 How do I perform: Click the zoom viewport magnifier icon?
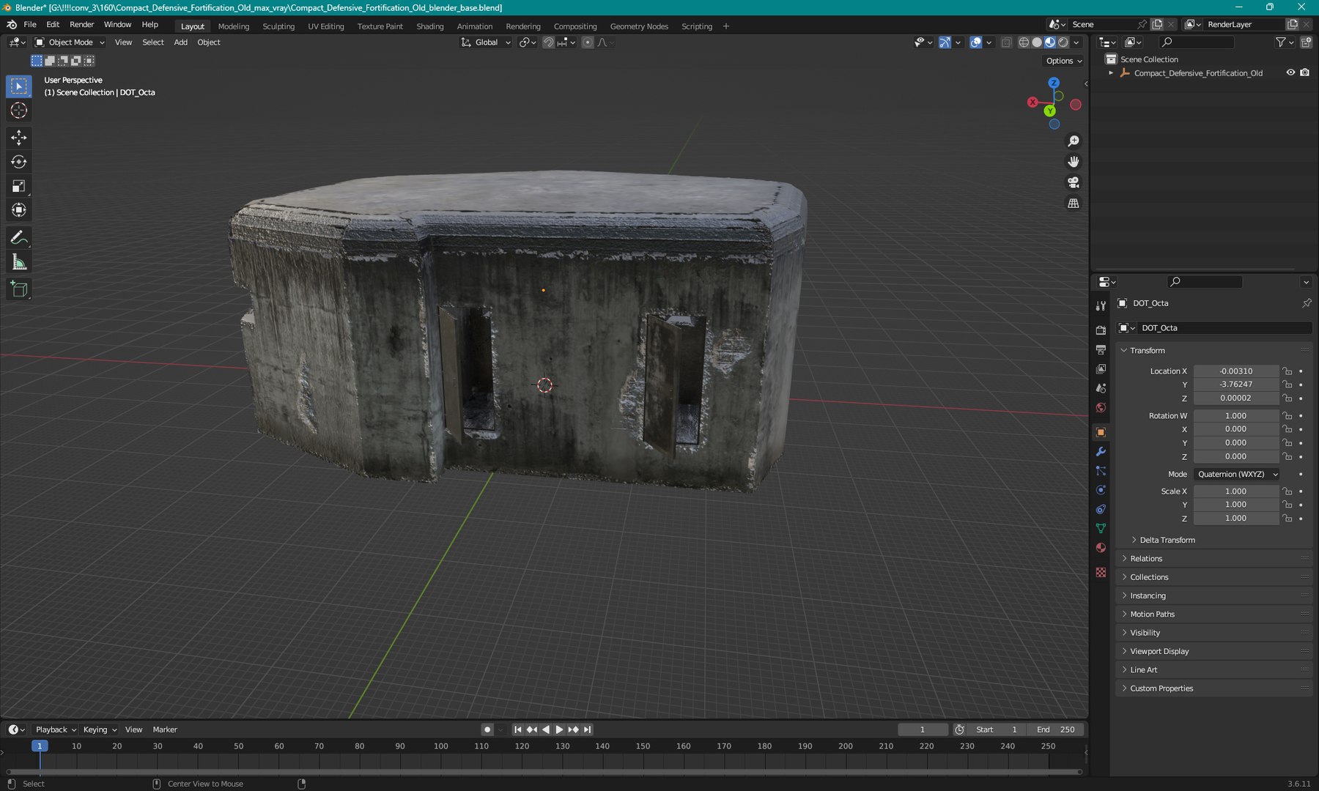(1074, 141)
